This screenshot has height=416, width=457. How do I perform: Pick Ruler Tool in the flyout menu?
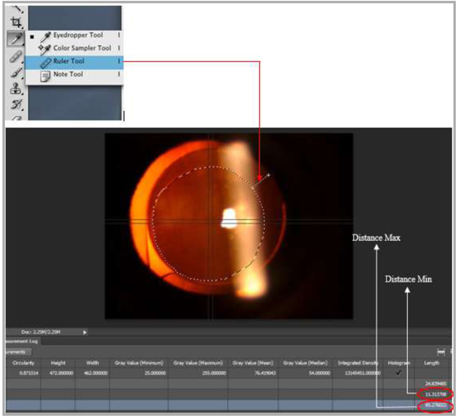click(x=69, y=61)
